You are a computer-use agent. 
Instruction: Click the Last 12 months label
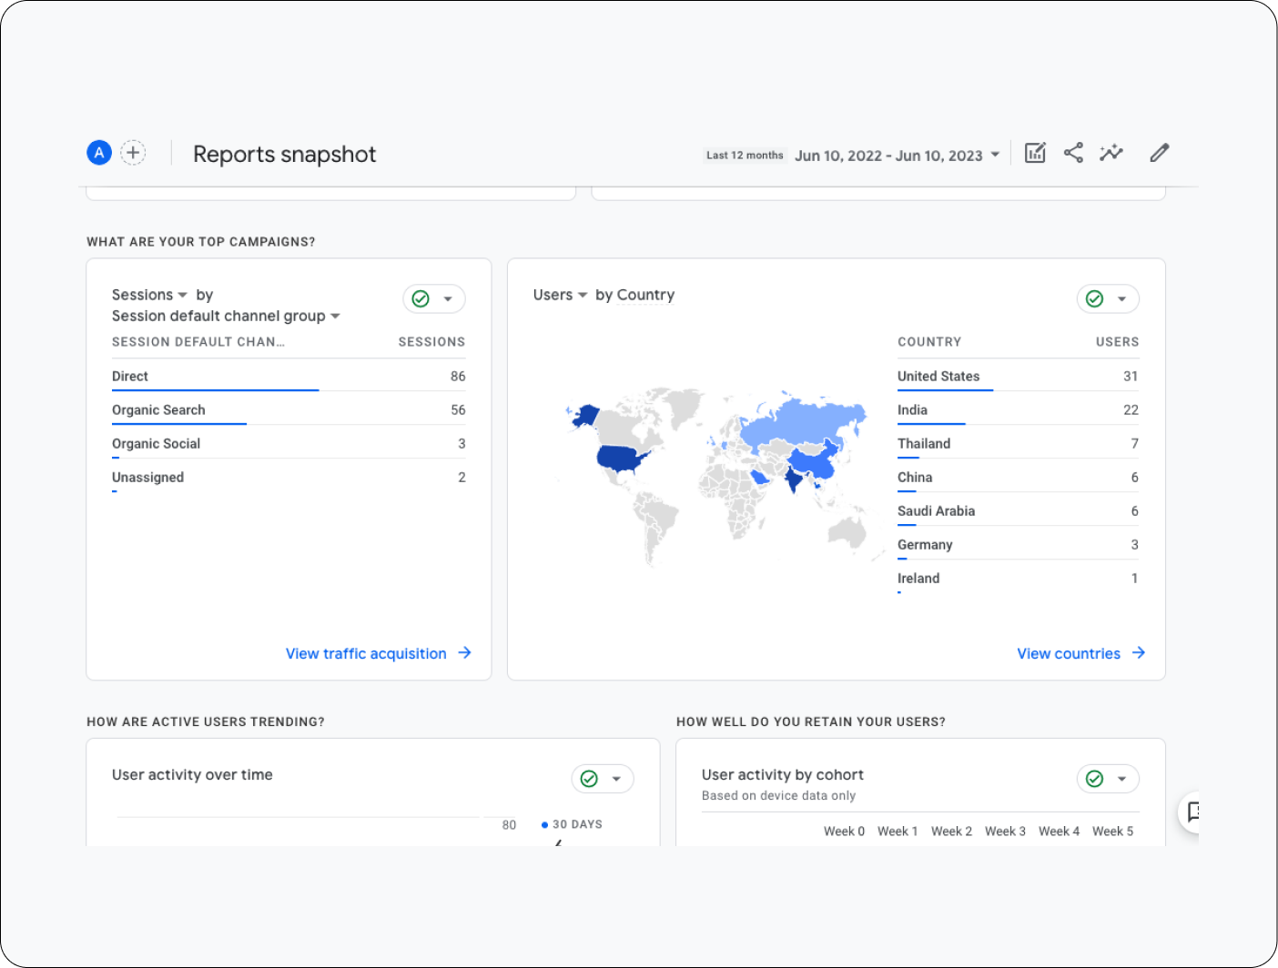point(745,155)
